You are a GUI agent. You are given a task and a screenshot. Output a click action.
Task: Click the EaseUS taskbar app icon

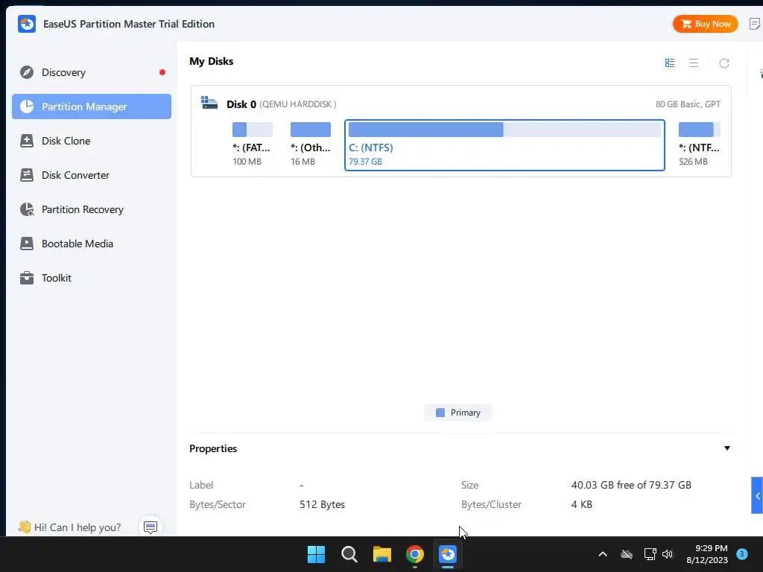point(448,554)
